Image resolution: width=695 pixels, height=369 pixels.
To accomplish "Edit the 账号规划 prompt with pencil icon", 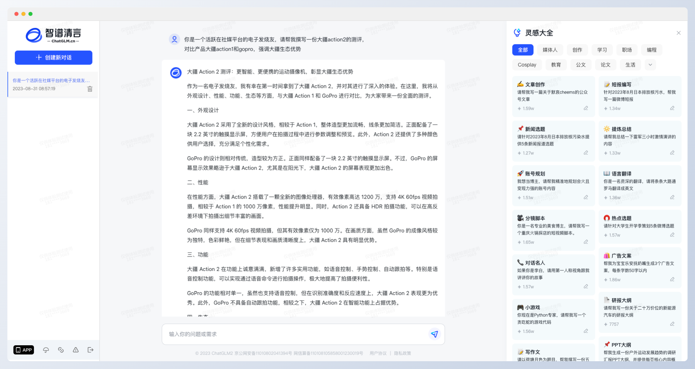I will [x=586, y=198].
